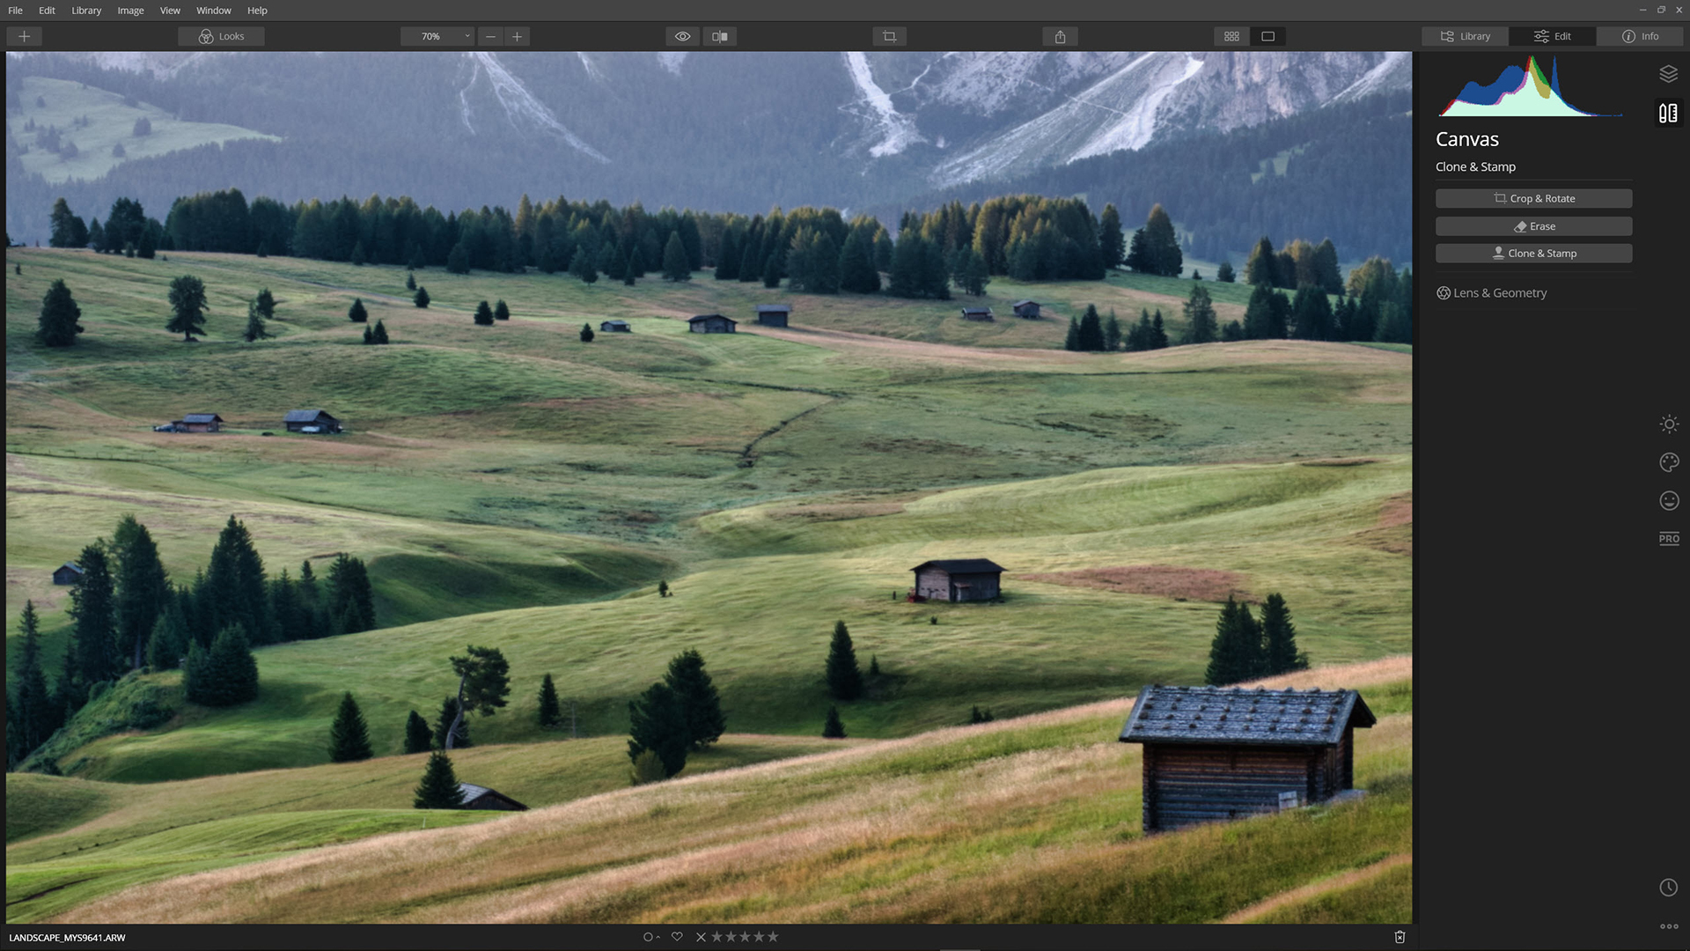Open the Image menu
This screenshot has height=951, width=1690.
(x=130, y=11)
